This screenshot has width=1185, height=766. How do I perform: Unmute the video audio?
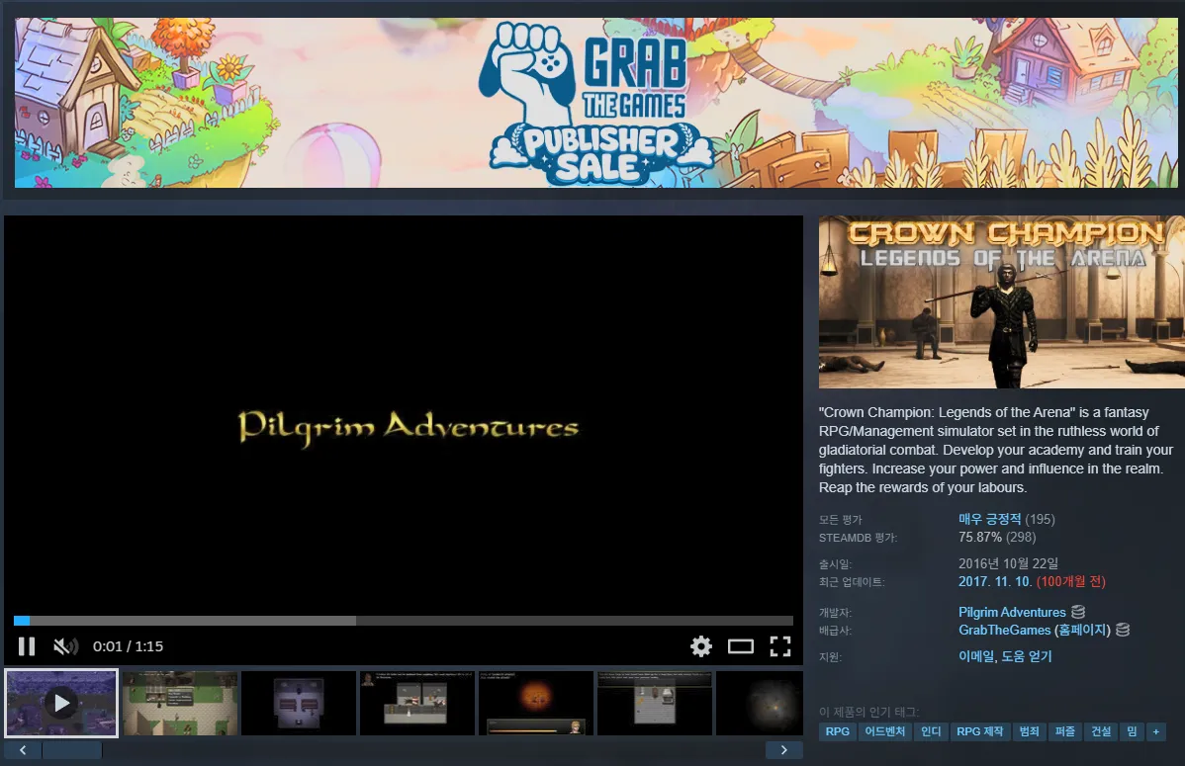pyautogui.click(x=65, y=646)
